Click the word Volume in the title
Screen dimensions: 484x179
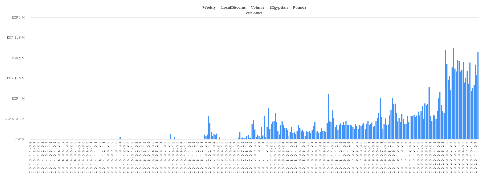pyautogui.click(x=257, y=7)
